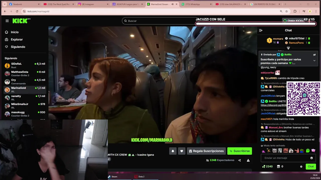Bookmark this page with star icon
This screenshot has height=180, width=321.
point(286,11)
